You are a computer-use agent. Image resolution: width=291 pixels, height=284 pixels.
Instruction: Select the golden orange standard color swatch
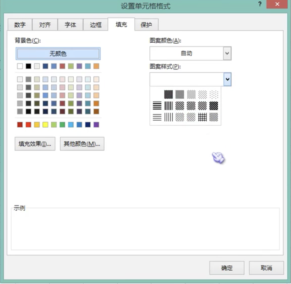(x=37, y=125)
